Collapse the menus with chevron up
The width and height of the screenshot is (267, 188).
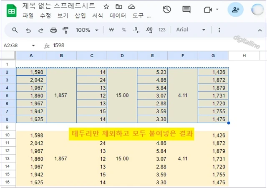[x=259, y=30]
